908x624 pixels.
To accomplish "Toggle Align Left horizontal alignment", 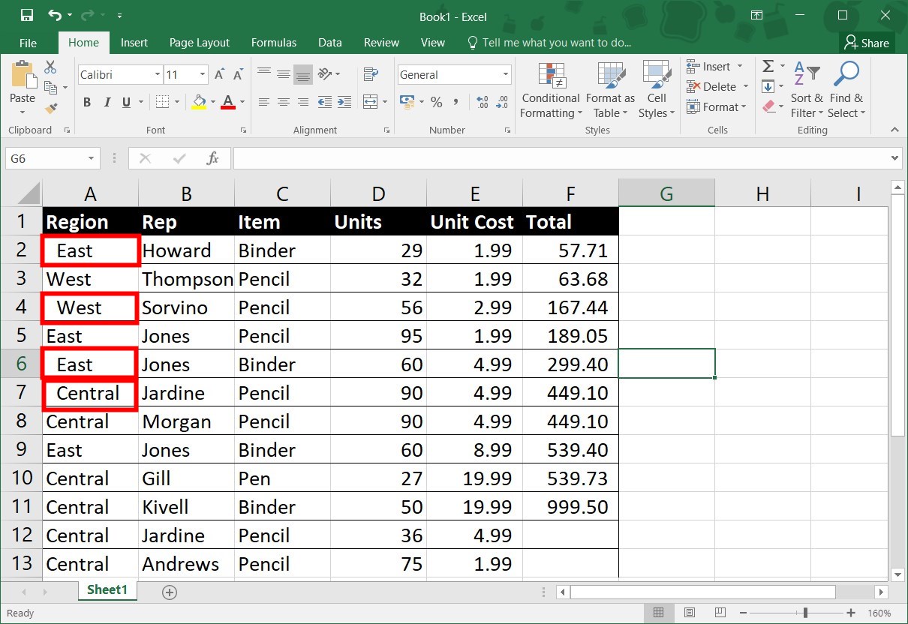I will (264, 102).
